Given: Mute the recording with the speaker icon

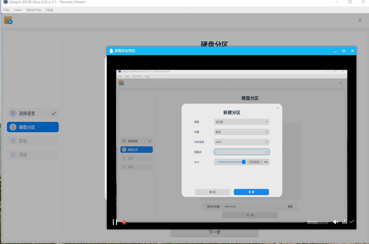Looking at the screenshot, I should pos(336,222).
